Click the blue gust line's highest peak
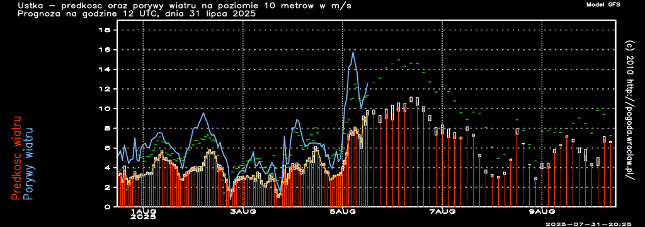645x227 pixels. (353, 52)
